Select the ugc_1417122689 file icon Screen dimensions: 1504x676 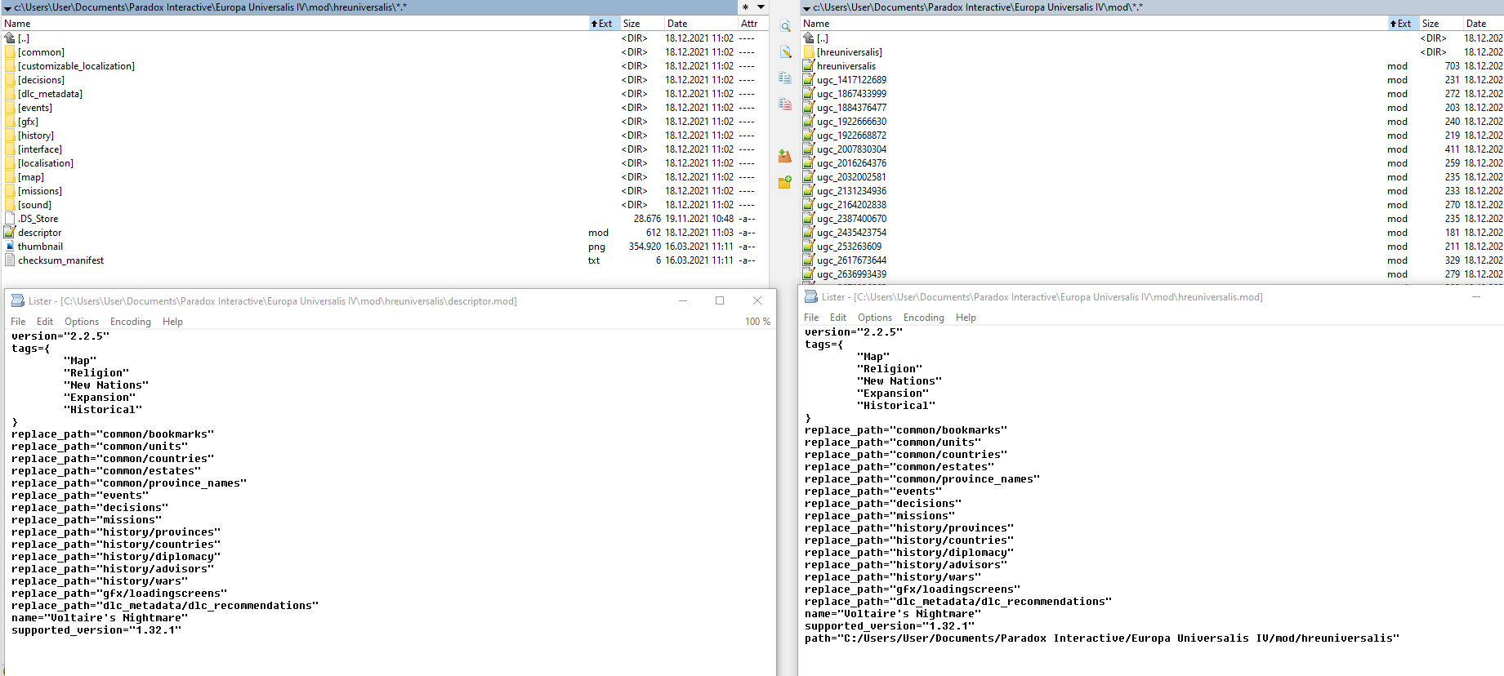pyautogui.click(x=809, y=80)
